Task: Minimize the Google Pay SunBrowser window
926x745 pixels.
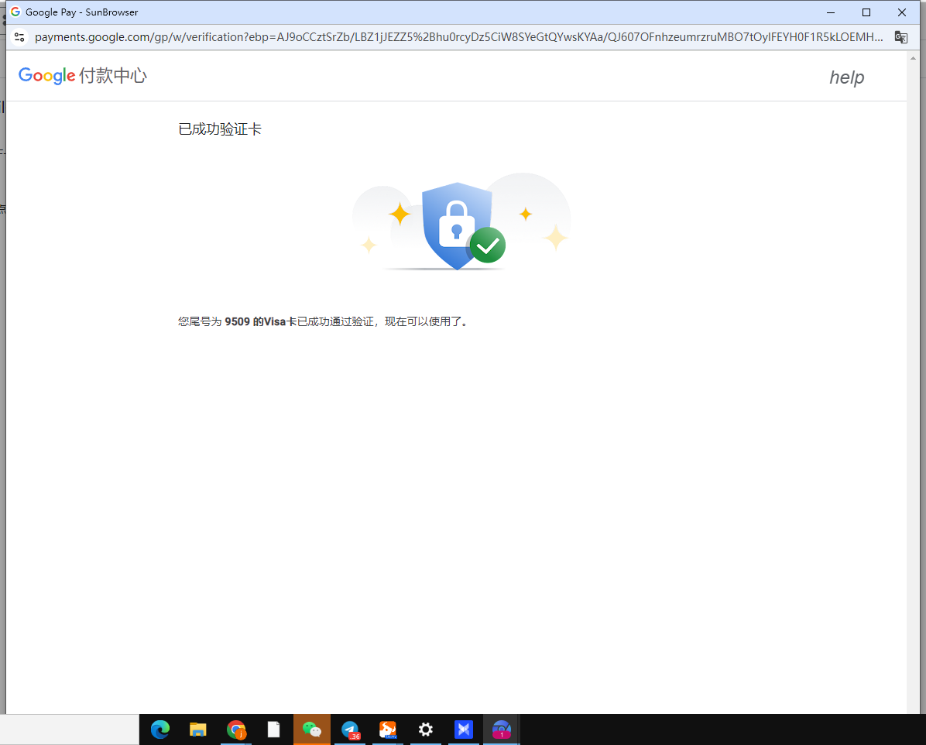Action: pos(831,12)
